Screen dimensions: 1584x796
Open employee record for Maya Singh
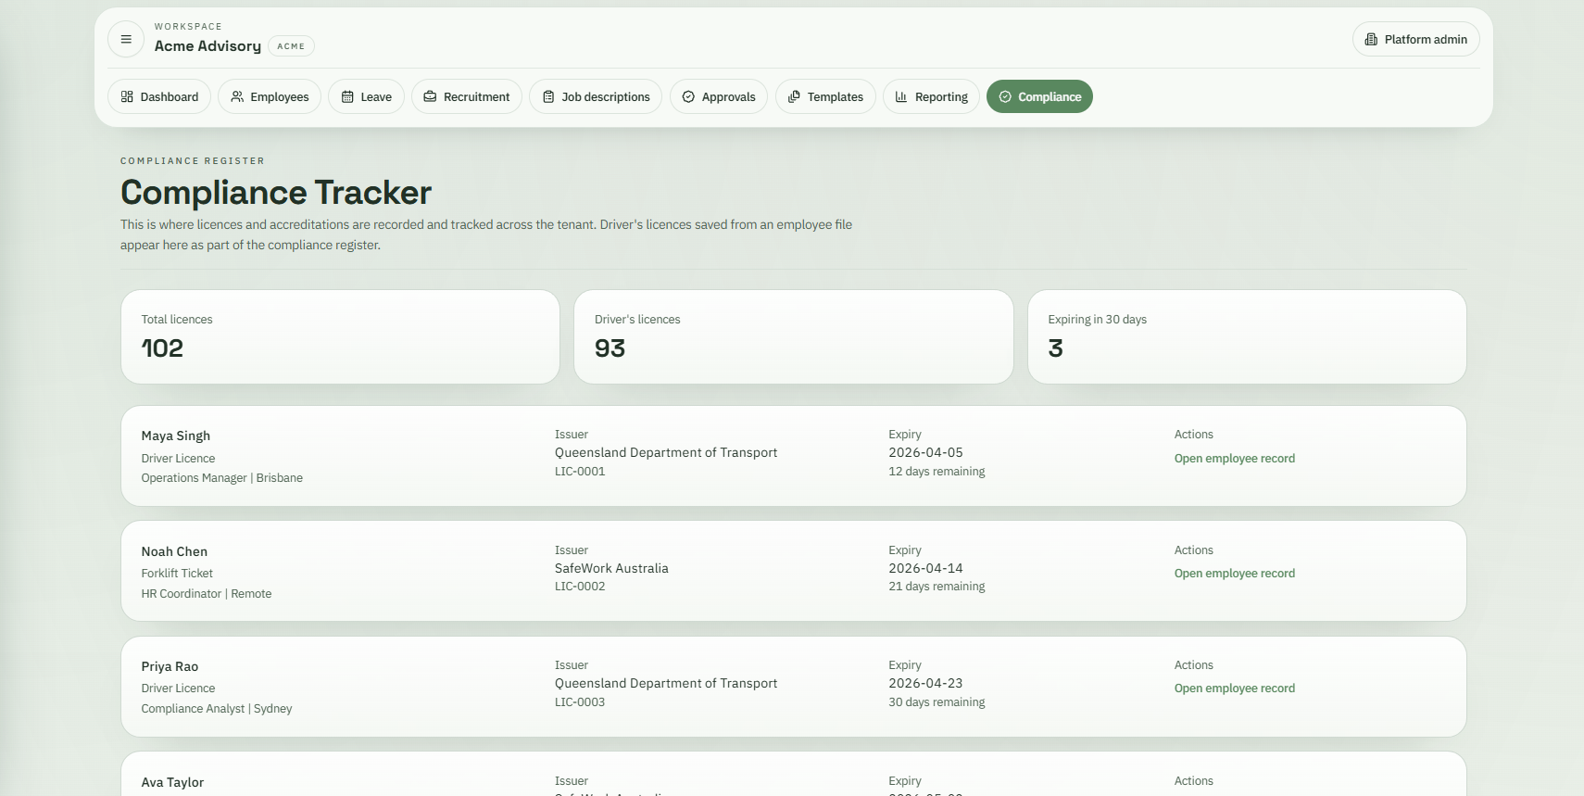pos(1235,459)
